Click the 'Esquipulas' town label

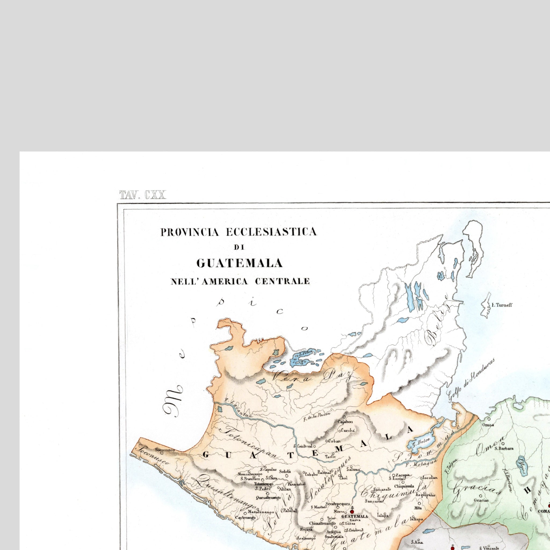point(426,495)
